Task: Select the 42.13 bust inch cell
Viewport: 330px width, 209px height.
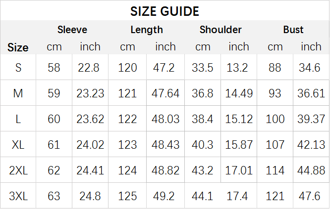Action: (311, 145)
